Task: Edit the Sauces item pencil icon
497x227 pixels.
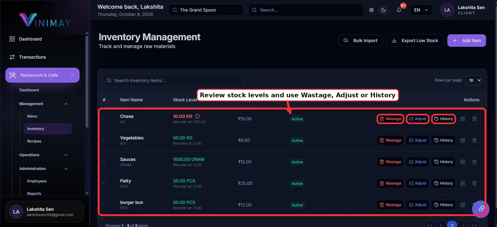Action: click(x=463, y=162)
